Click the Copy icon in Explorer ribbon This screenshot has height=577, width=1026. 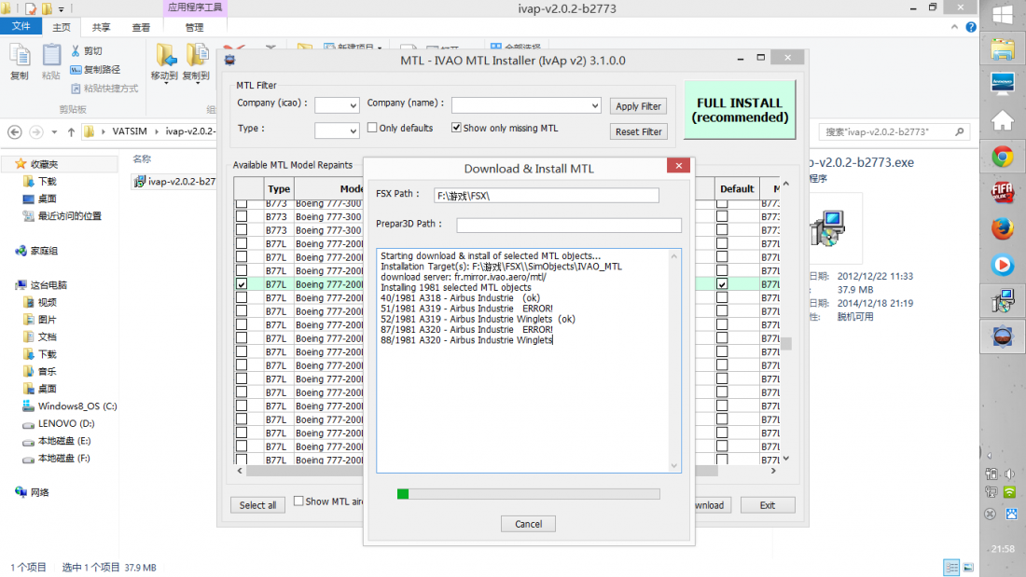coord(20,57)
